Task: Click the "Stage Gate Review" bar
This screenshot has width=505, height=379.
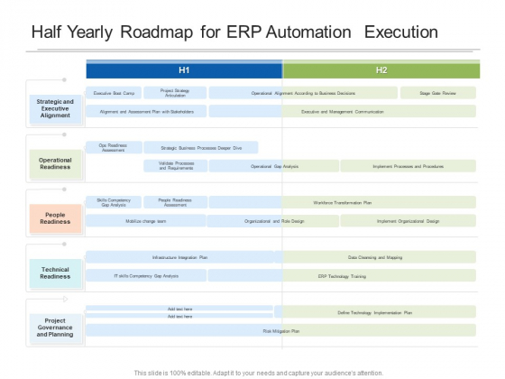Action: [438, 93]
